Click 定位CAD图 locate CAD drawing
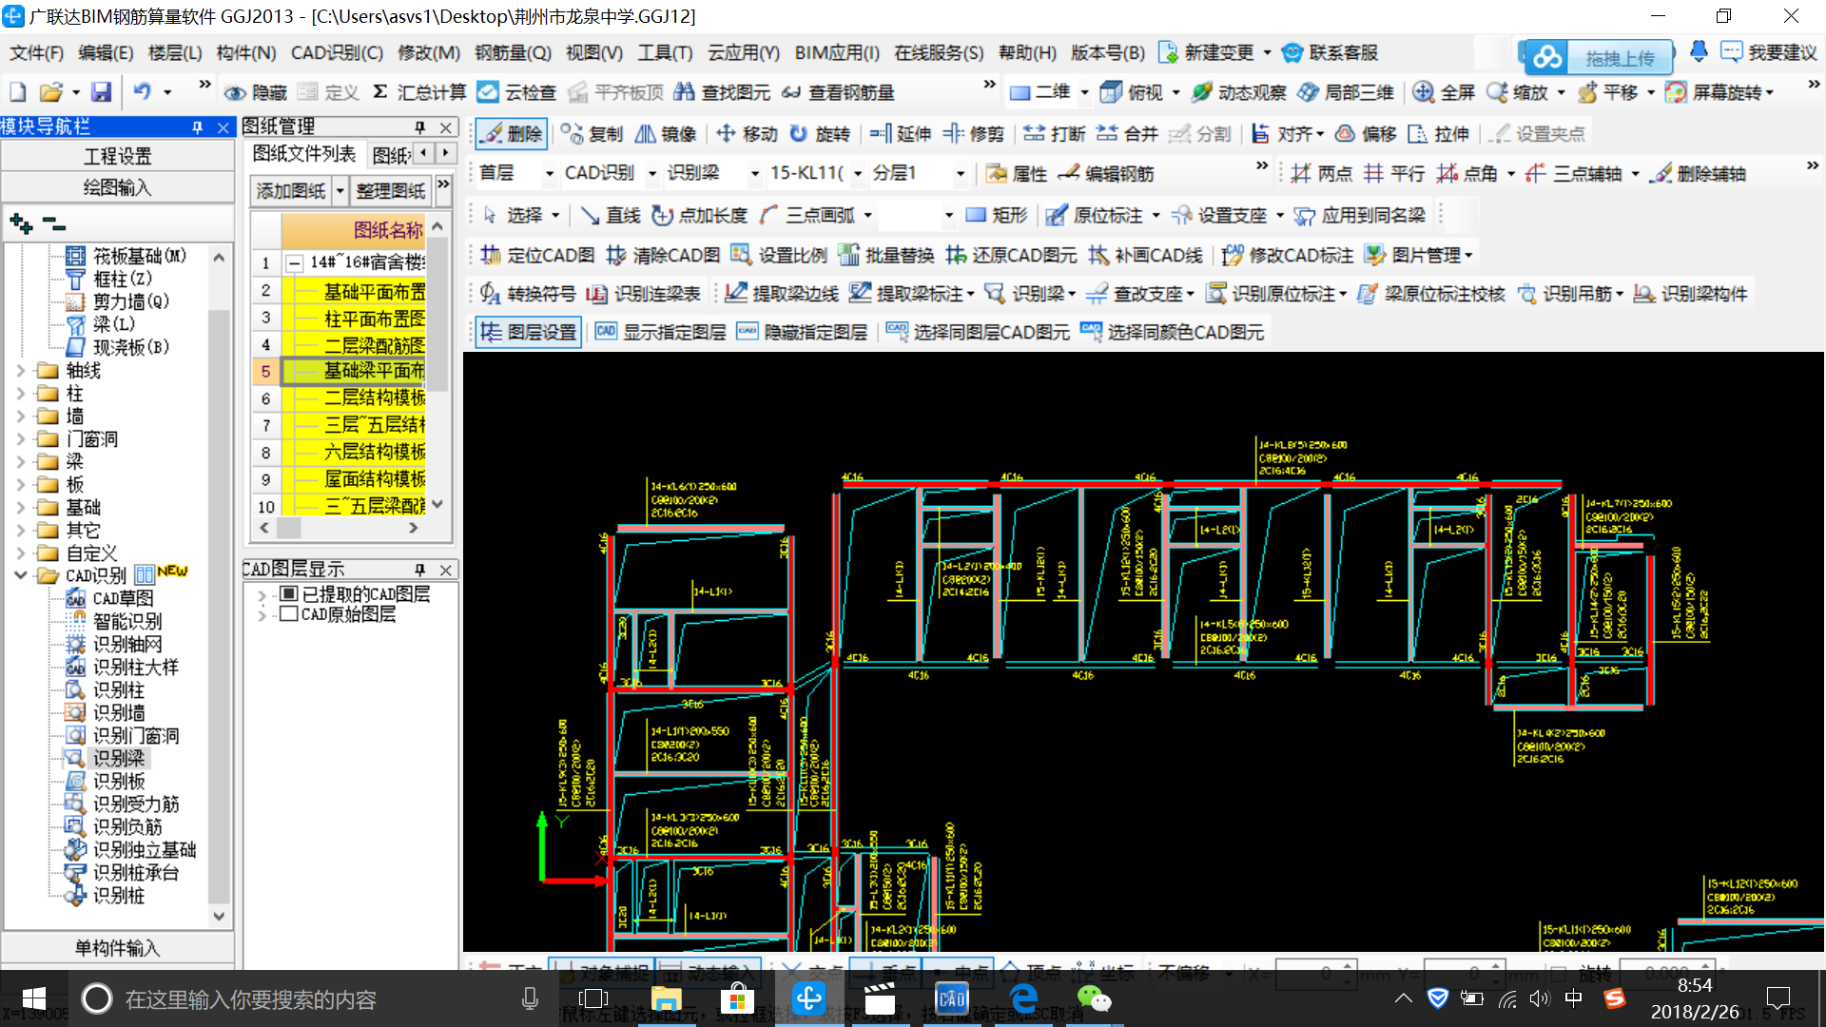Image resolution: width=1826 pixels, height=1027 pixels. point(537,255)
